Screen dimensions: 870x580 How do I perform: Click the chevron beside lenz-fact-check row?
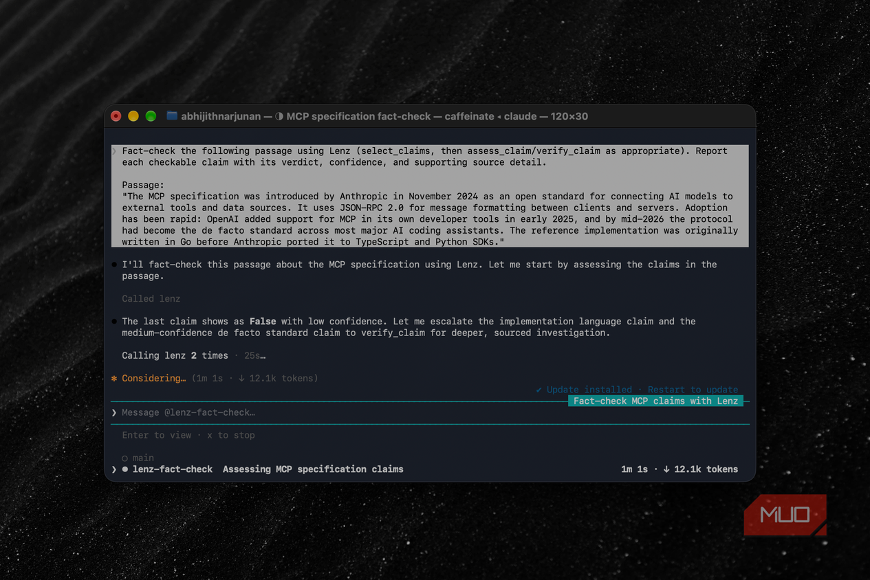point(114,469)
